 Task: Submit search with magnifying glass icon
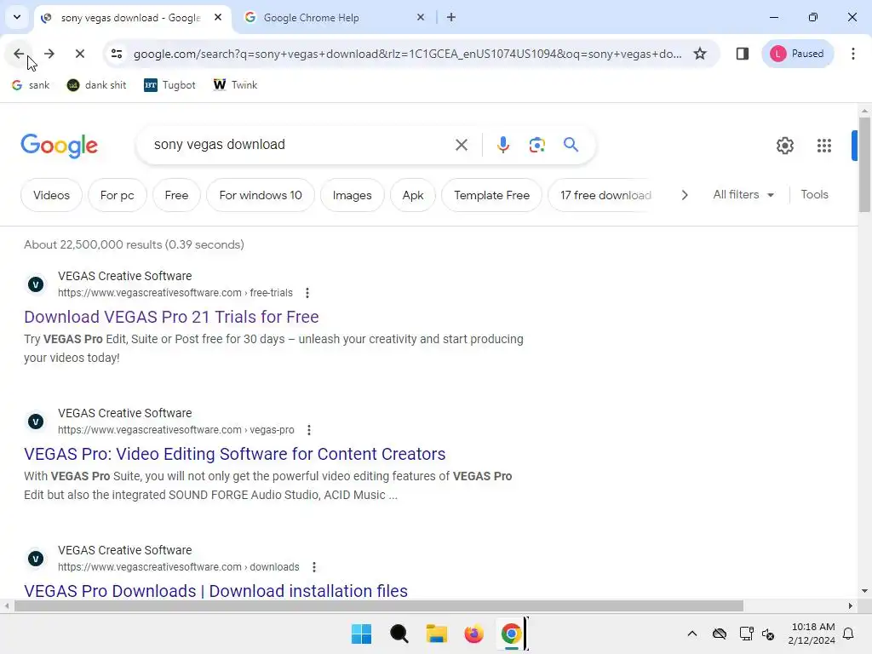(x=571, y=145)
